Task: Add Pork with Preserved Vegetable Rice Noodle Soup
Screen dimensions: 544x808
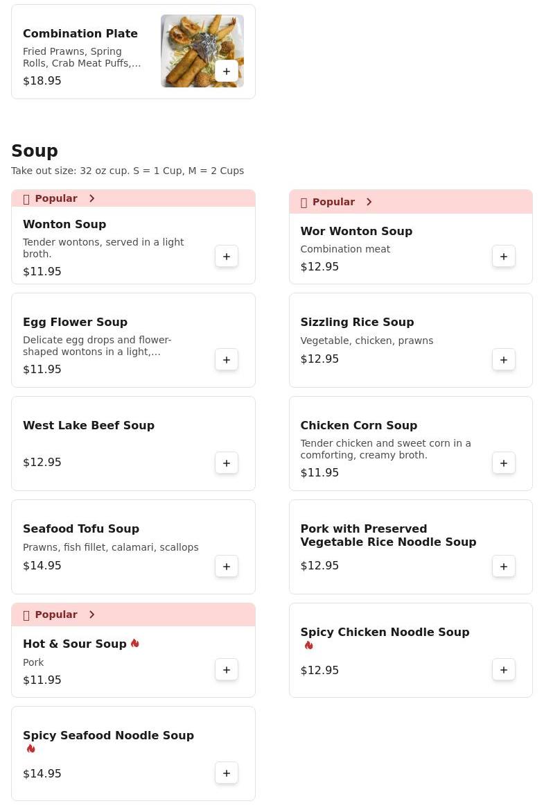Action: (504, 567)
